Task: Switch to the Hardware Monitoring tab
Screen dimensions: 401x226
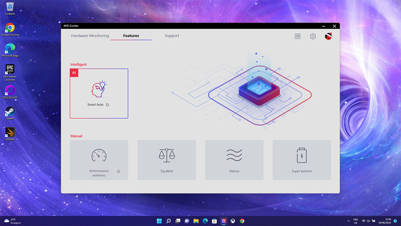Action: 90,36
